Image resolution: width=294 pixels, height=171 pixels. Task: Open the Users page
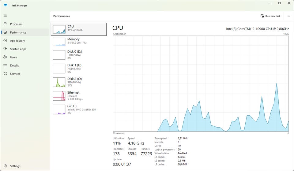13,57
